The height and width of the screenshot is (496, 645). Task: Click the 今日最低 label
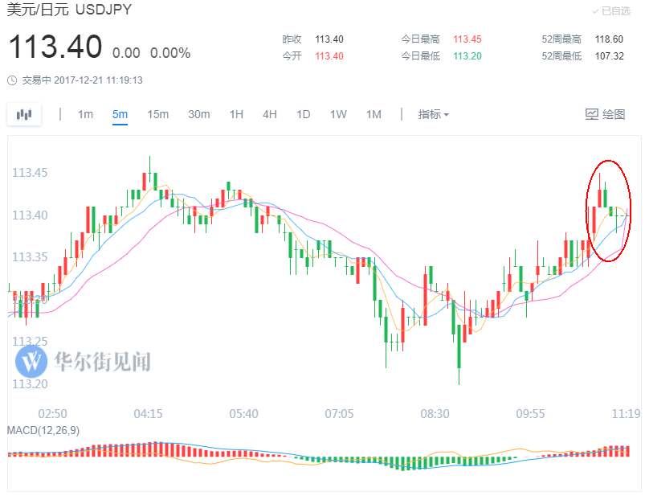(x=420, y=56)
